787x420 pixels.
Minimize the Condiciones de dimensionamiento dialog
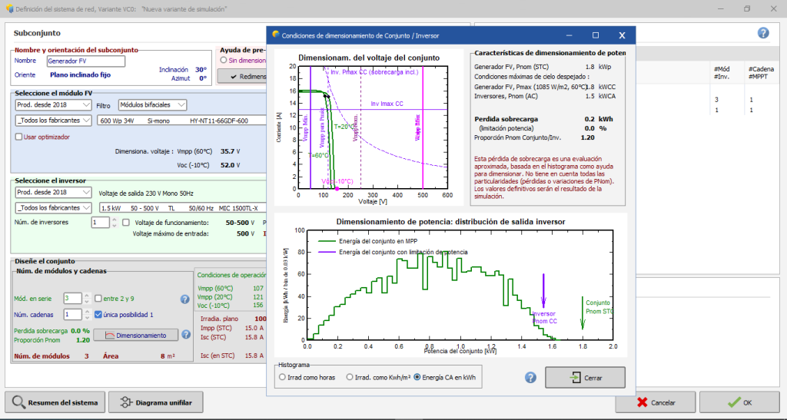click(x=569, y=35)
